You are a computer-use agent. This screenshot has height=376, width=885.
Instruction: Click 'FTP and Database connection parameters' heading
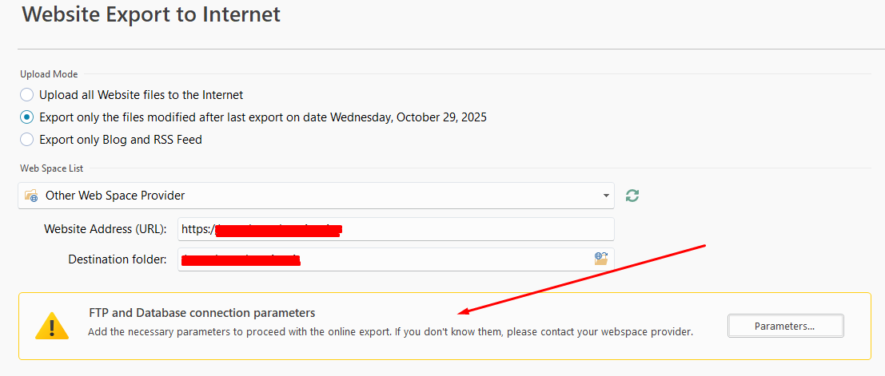point(202,313)
